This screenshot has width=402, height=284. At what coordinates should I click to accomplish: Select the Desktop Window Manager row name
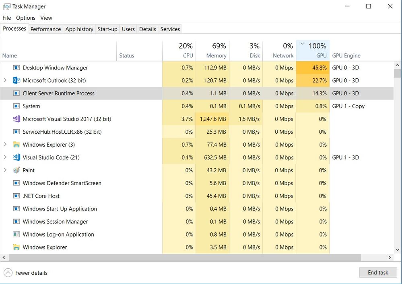click(x=55, y=68)
